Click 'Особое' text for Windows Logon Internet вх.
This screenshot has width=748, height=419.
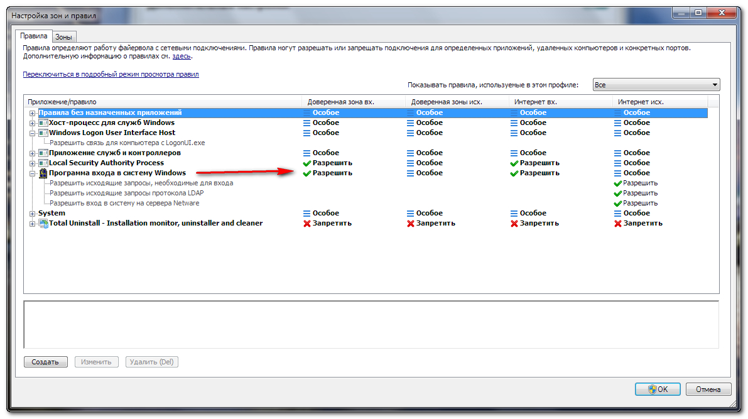(x=533, y=133)
